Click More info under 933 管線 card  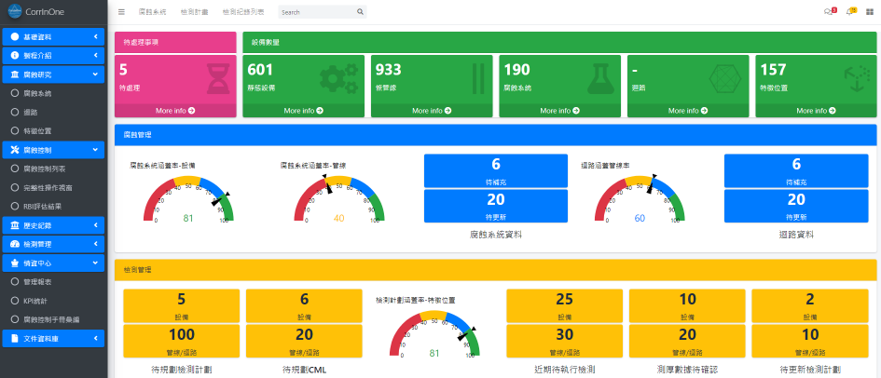tap(432, 111)
